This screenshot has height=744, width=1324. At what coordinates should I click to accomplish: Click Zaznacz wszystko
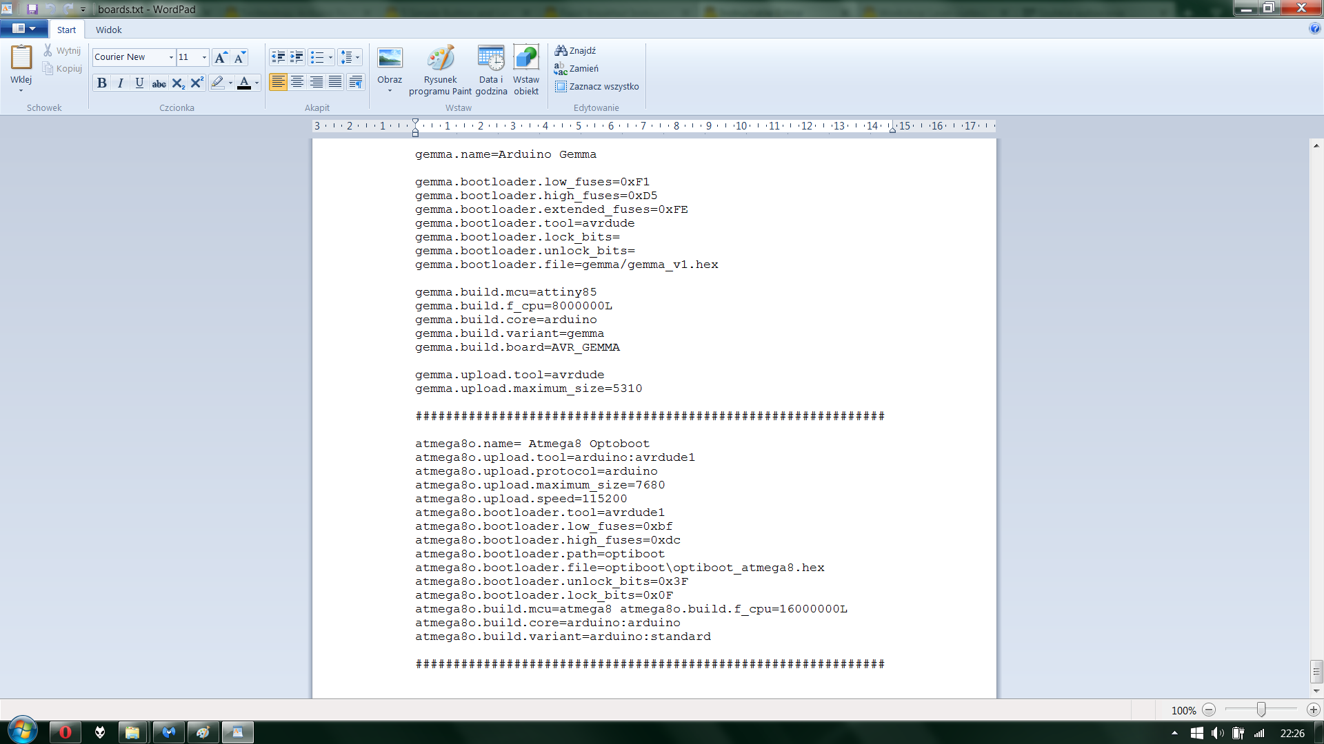pos(597,86)
